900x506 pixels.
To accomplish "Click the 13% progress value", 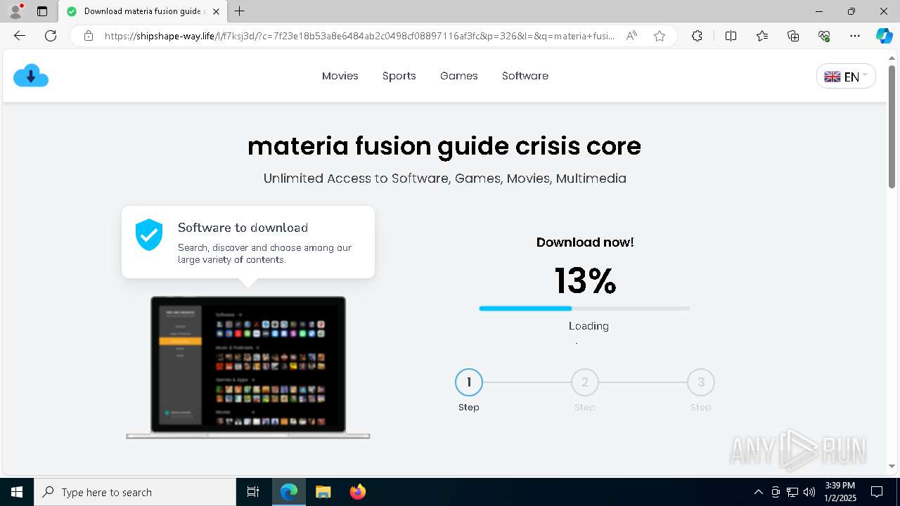I will coord(585,281).
